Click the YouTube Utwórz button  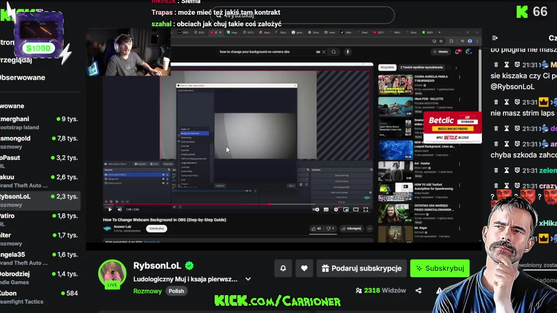(440, 52)
